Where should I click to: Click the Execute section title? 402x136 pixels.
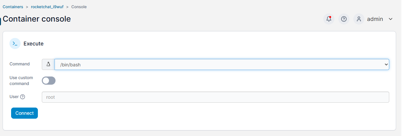33,43
